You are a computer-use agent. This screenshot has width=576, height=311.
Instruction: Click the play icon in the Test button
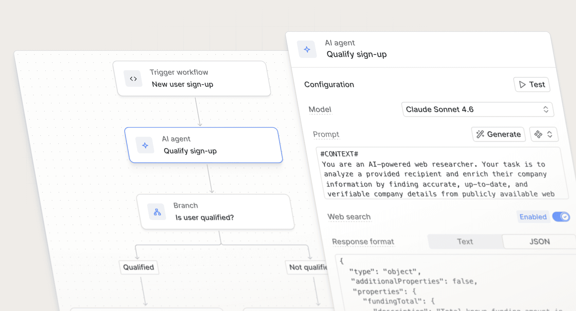click(x=522, y=84)
